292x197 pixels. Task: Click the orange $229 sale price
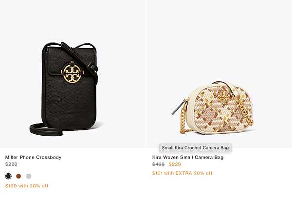point(175,164)
